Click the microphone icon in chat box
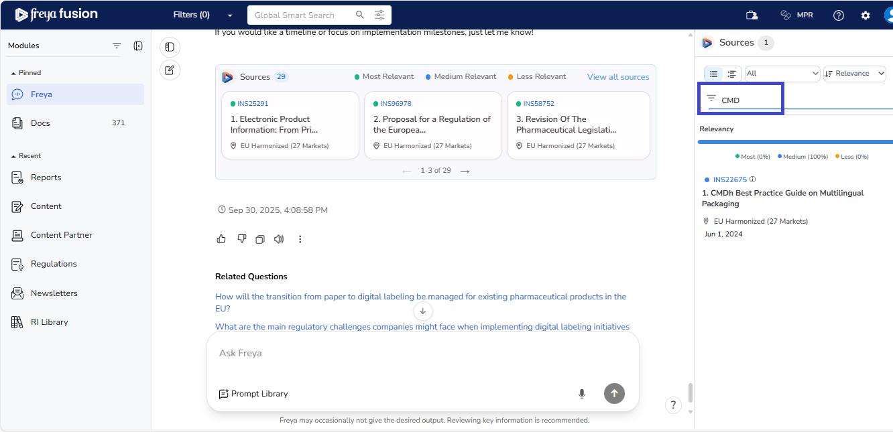The width and height of the screenshot is (893, 432). coord(582,394)
